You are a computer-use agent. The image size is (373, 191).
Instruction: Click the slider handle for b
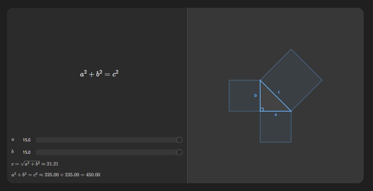[179, 152]
